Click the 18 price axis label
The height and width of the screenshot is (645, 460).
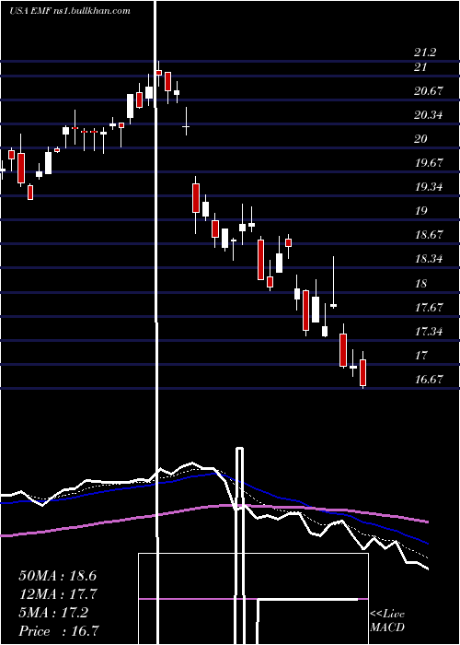tap(420, 284)
